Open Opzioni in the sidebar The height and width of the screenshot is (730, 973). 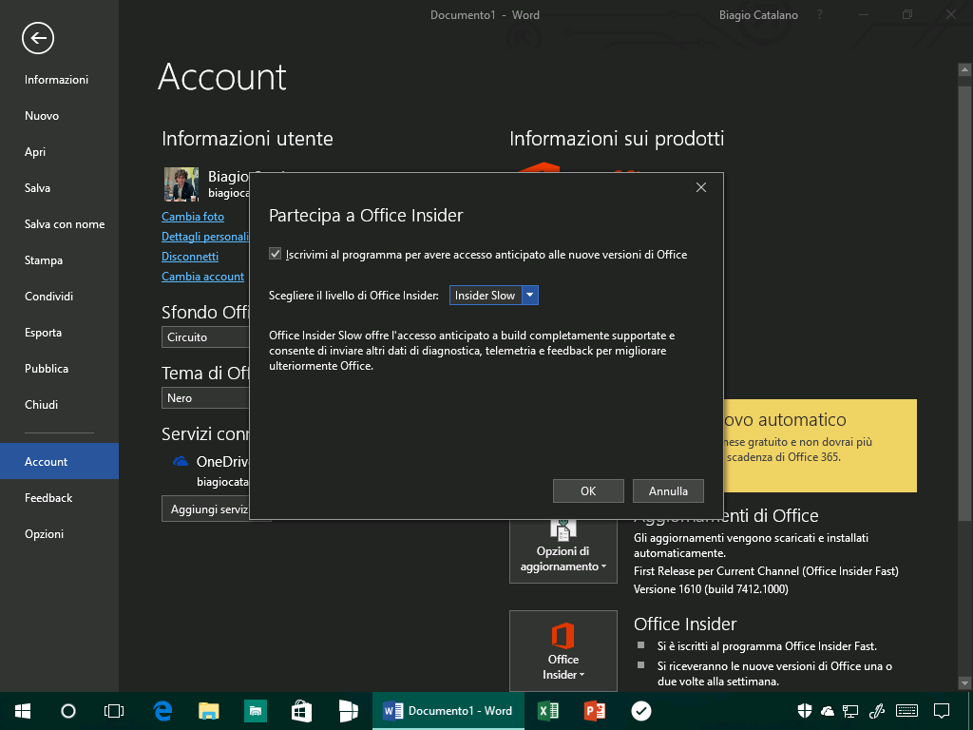tap(44, 534)
